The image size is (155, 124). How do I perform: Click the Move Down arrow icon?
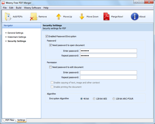coord(82,17)
